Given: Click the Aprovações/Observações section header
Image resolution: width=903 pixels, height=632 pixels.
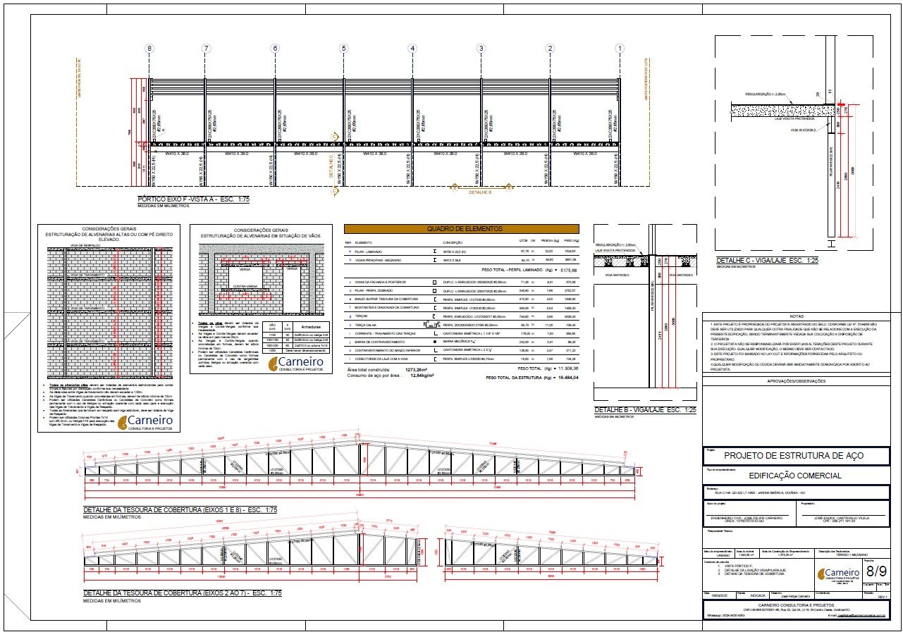Looking at the screenshot, I should (x=796, y=381).
